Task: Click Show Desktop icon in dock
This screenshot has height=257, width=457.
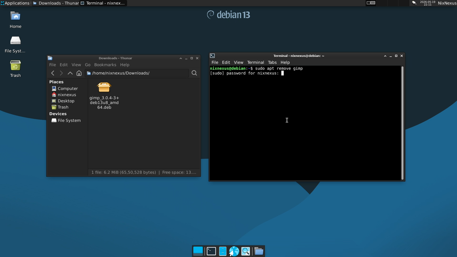Action: (198, 251)
